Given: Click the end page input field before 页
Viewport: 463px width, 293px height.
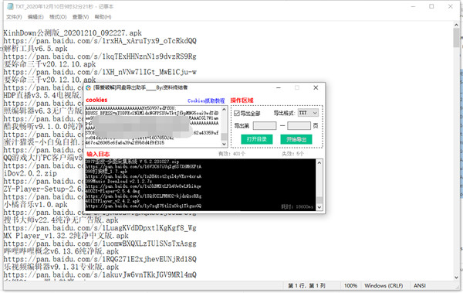Looking at the screenshot, I should click(299, 126).
